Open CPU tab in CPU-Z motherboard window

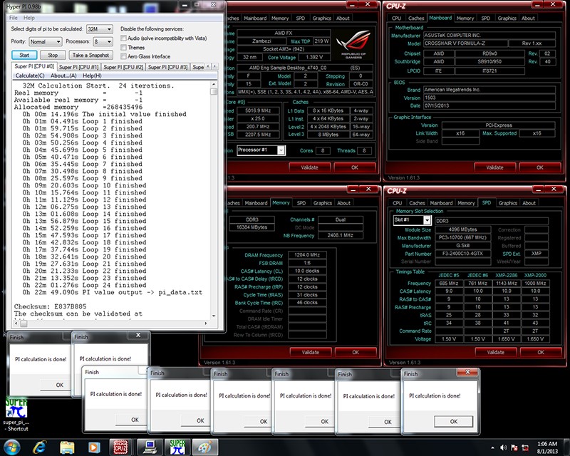click(x=397, y=19)
